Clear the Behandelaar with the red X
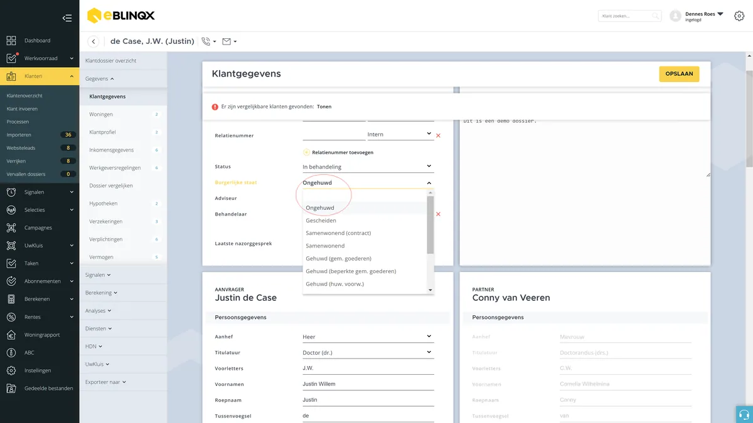Screen dimensions: 753x423 (x=438, y=214)
